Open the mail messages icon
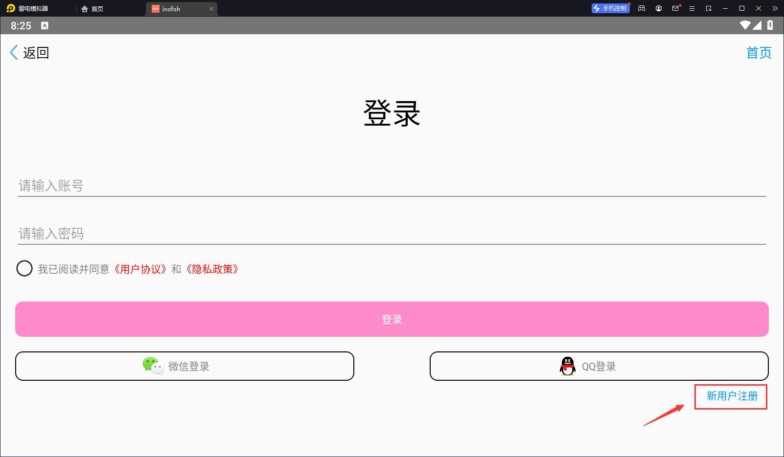This screenshot has height=457, width=784. (675, 8)
